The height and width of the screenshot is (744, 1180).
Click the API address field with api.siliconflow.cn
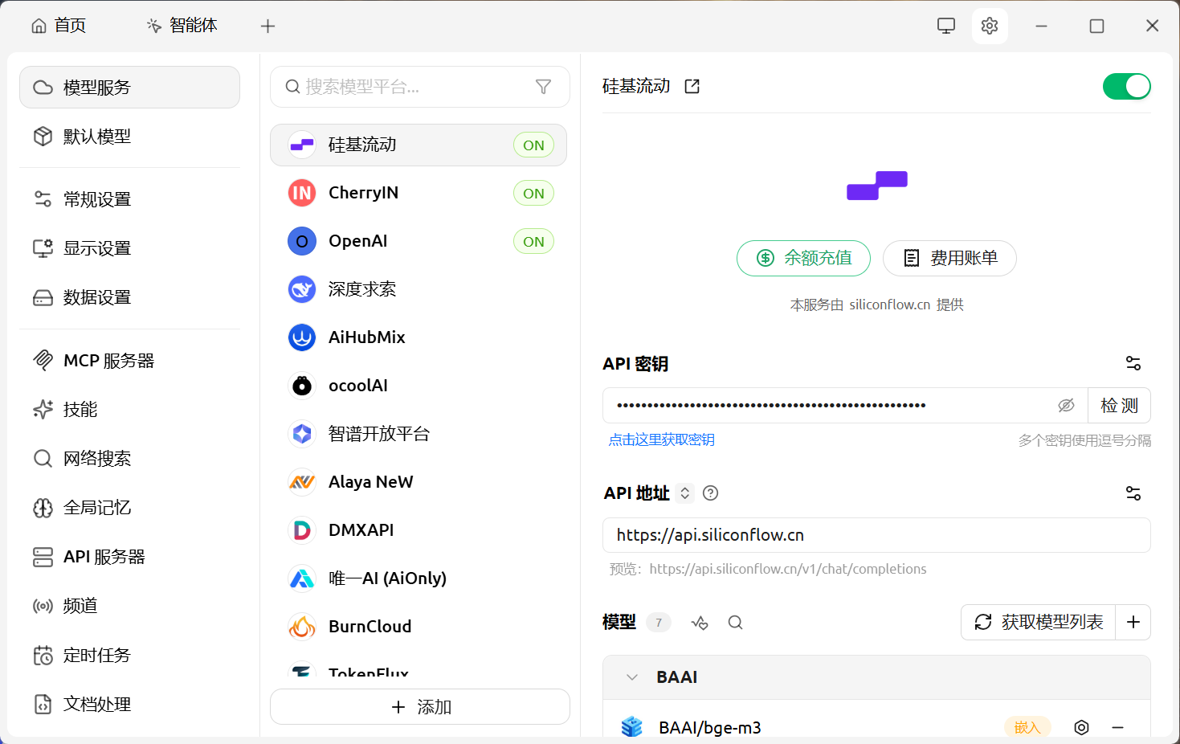[876, 535]
